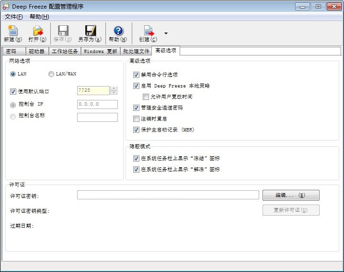Switch to the 驱动器 tab

[x=37, y=51]
